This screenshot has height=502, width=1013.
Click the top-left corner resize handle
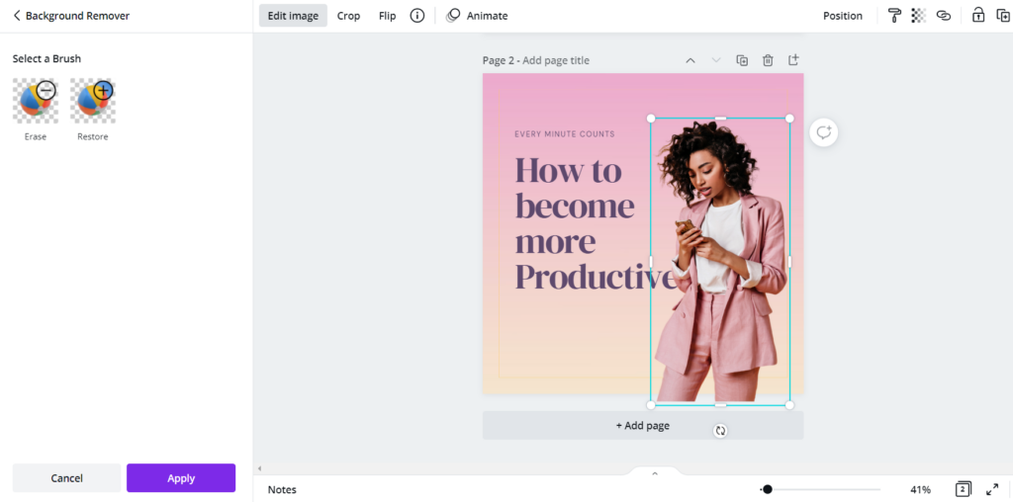click(651, 118)
